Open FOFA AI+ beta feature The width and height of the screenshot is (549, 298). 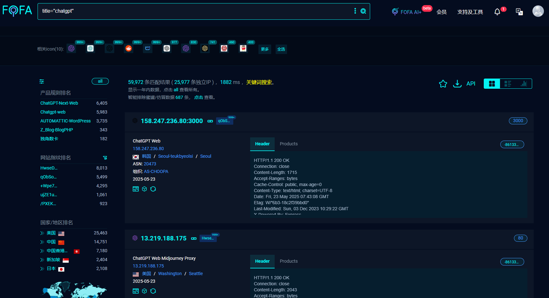pyautogui.click(x=407, y=12)
